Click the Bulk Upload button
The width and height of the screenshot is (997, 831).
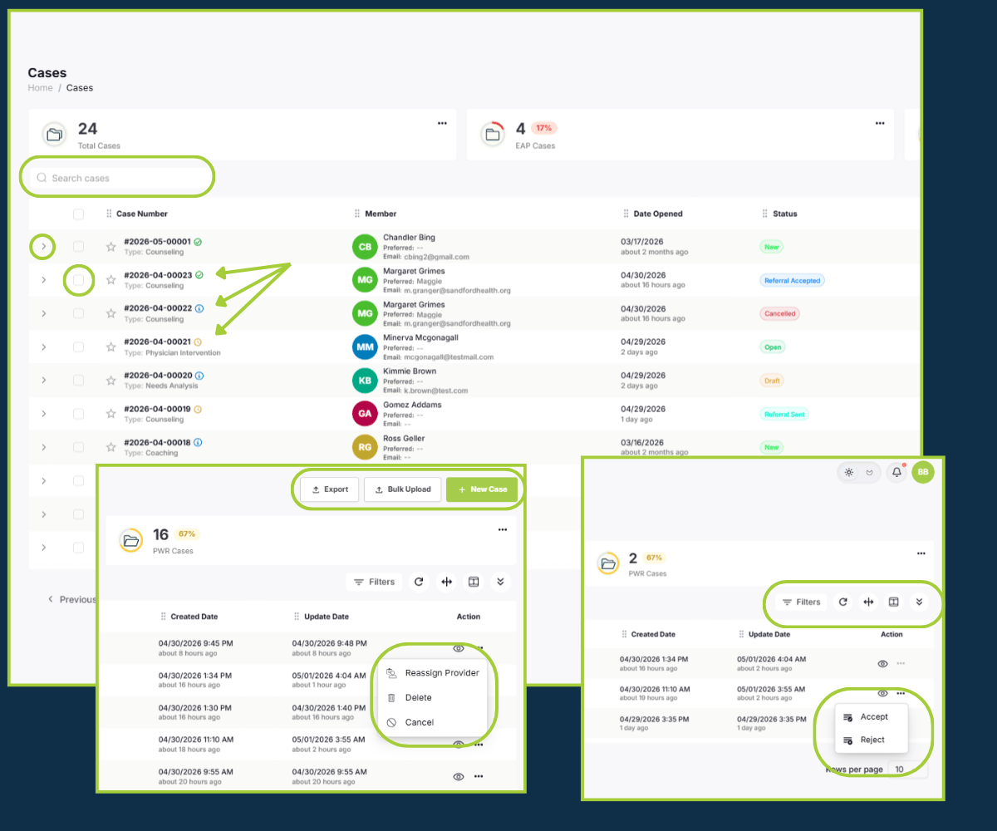pos(402,489)
